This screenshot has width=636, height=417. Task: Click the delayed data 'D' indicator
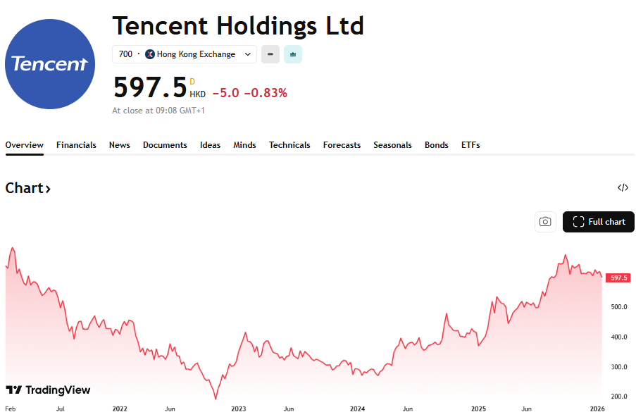pyautogui.click(x=192, y=82)
